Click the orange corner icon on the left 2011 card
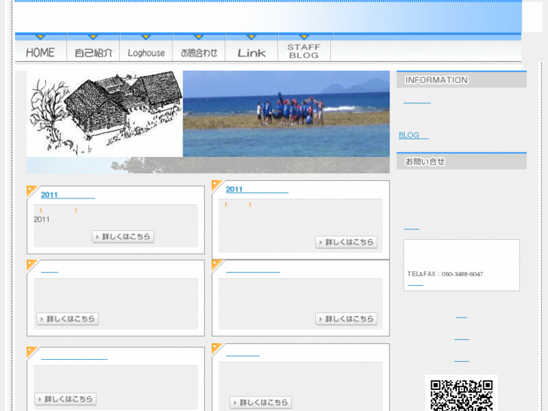This screenshot has height=411, width=548. [x=32, y=192]
